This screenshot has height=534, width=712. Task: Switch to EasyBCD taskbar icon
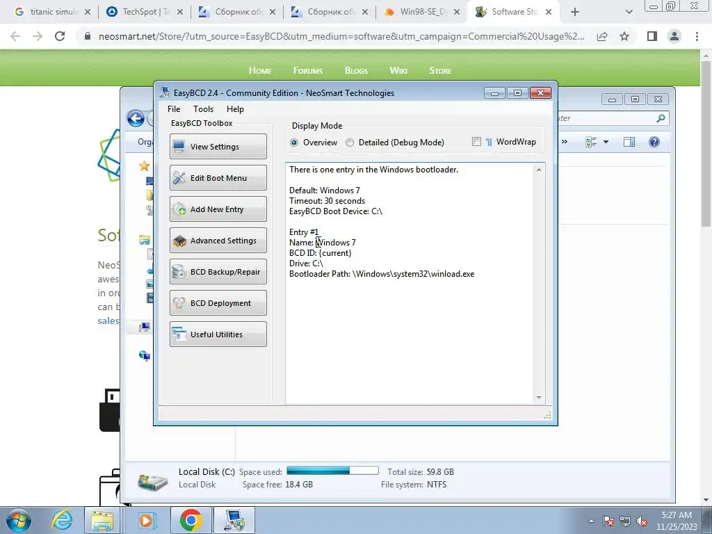[234, 520]
